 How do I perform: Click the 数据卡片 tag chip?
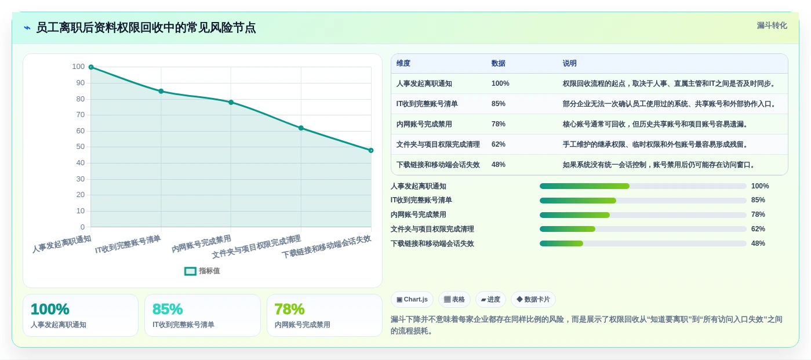533,299
